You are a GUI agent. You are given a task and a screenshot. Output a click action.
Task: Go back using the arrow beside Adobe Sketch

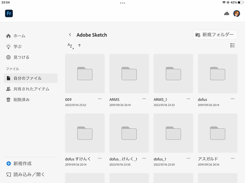[70, 35]
